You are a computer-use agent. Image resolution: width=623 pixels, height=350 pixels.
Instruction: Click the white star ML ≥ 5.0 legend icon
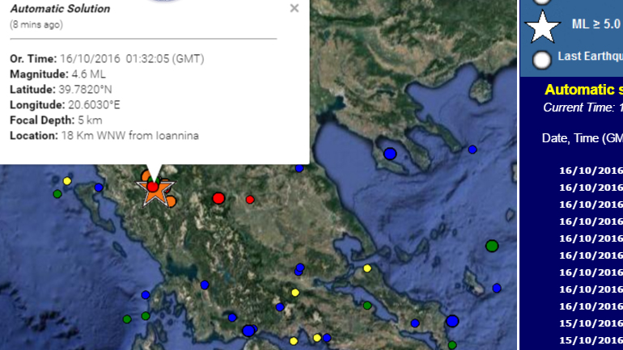tap(543, 27)
